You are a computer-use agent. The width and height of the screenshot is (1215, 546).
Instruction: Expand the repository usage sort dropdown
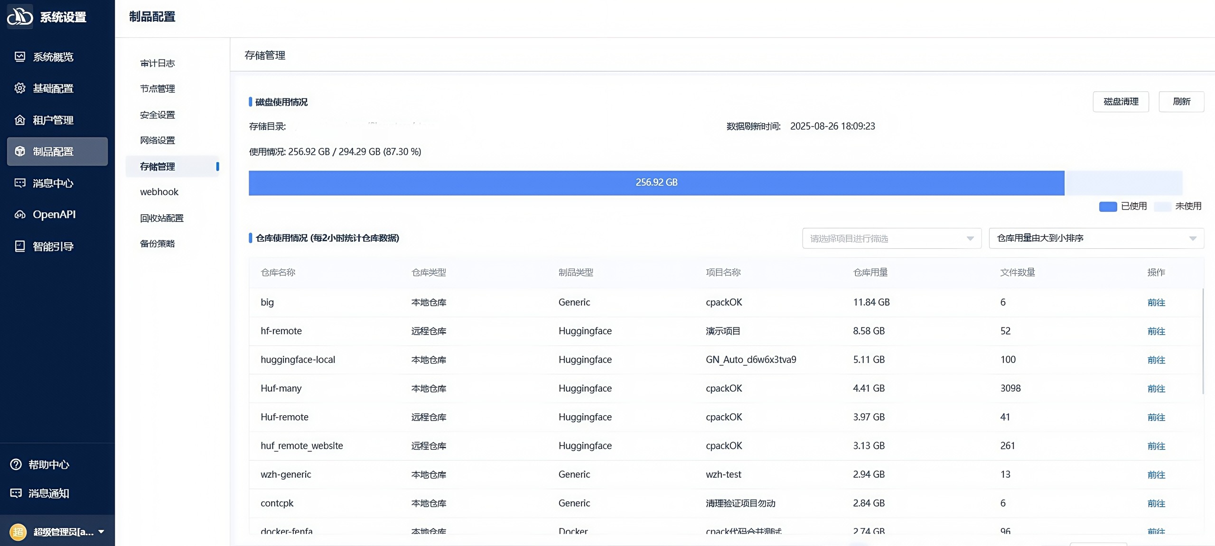click(1096, 238)
